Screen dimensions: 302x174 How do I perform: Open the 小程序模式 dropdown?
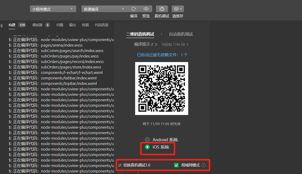(53, 9)
